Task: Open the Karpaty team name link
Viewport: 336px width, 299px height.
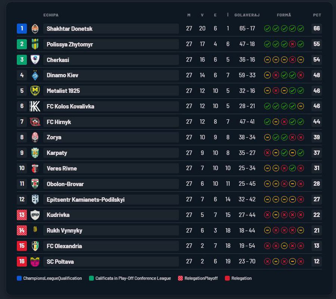Action: (57, 153)
